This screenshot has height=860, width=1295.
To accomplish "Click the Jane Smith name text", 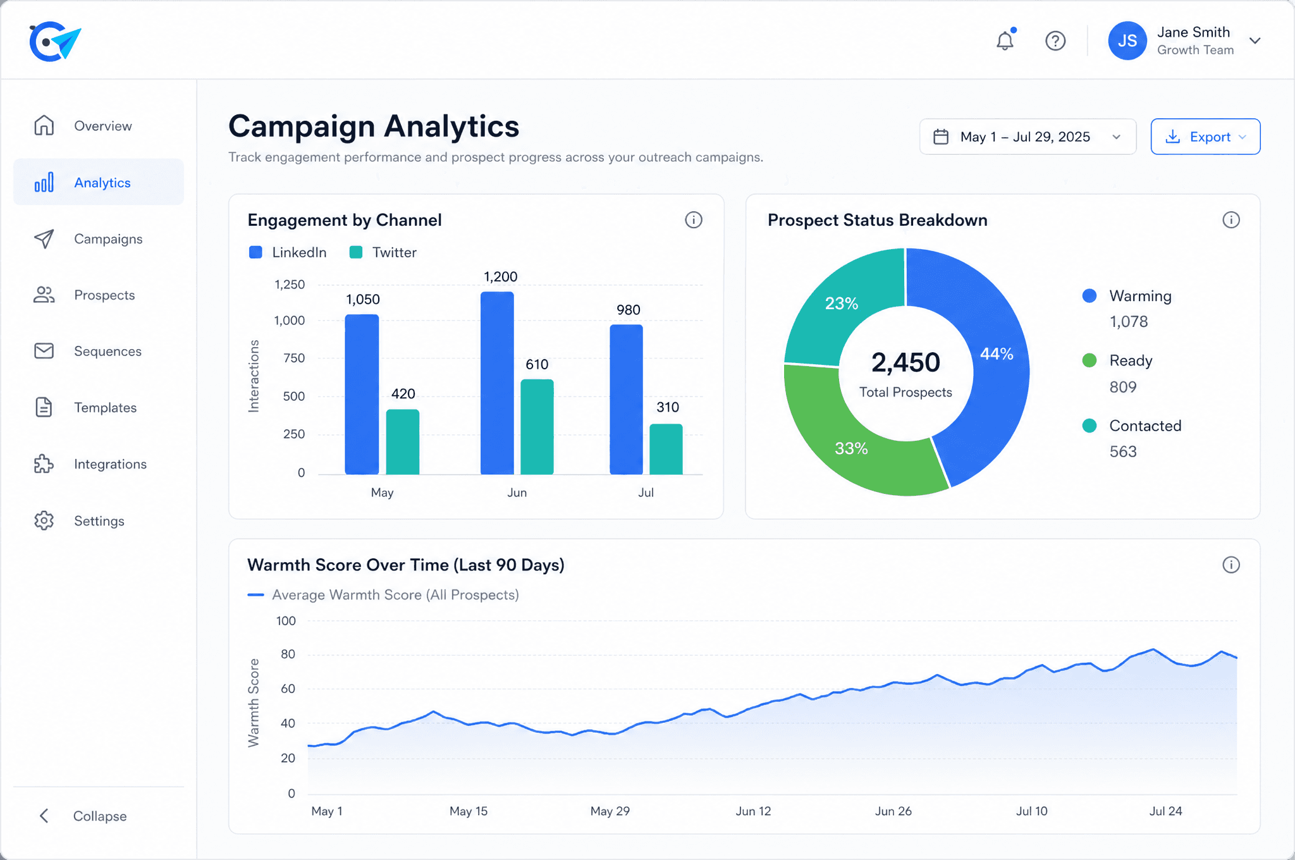I will pyautogui.click(x=1193, y=32).
